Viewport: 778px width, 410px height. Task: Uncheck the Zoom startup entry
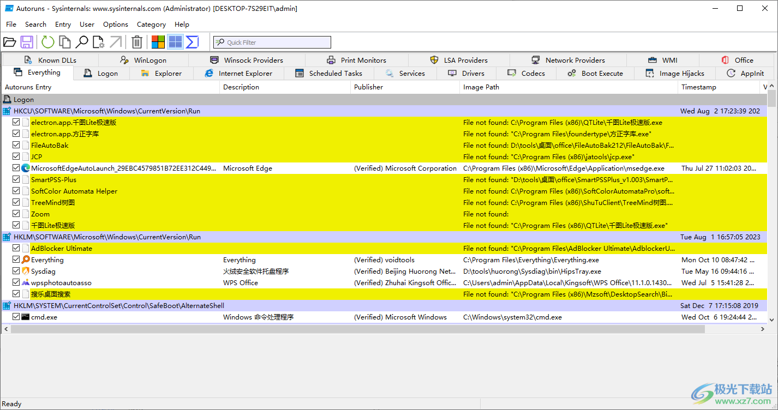16,213
